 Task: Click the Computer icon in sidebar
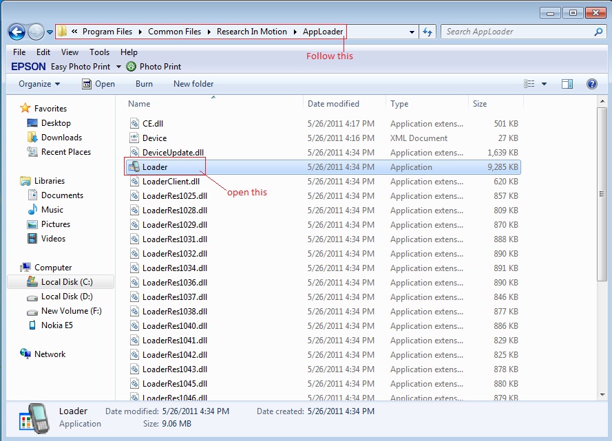tap(25, 267)
